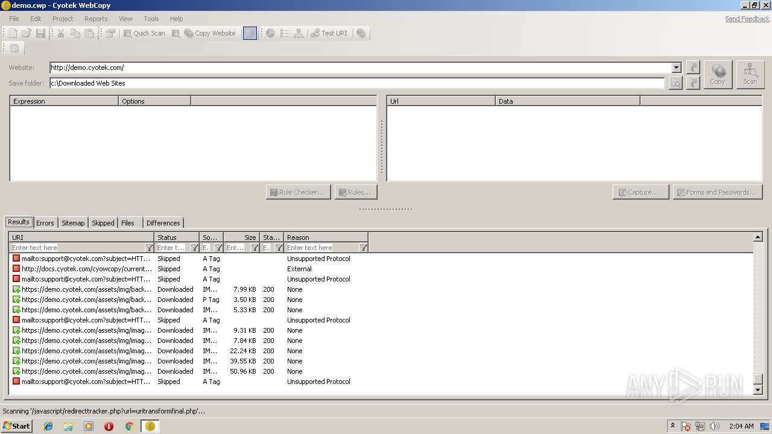Switch to the Differences tab
The width and height of the screenshot is (772, 434).
[x=163, y=223]
